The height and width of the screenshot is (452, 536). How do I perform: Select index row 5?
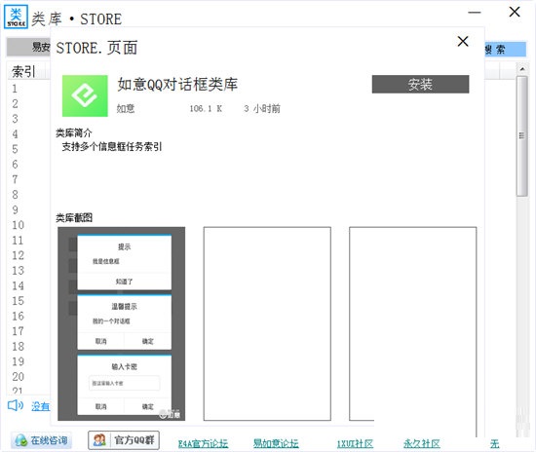[15, 149]
